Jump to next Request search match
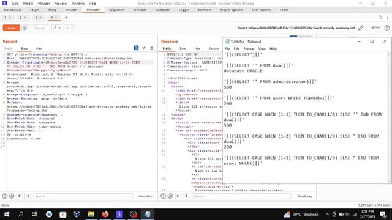 [28, 196]
